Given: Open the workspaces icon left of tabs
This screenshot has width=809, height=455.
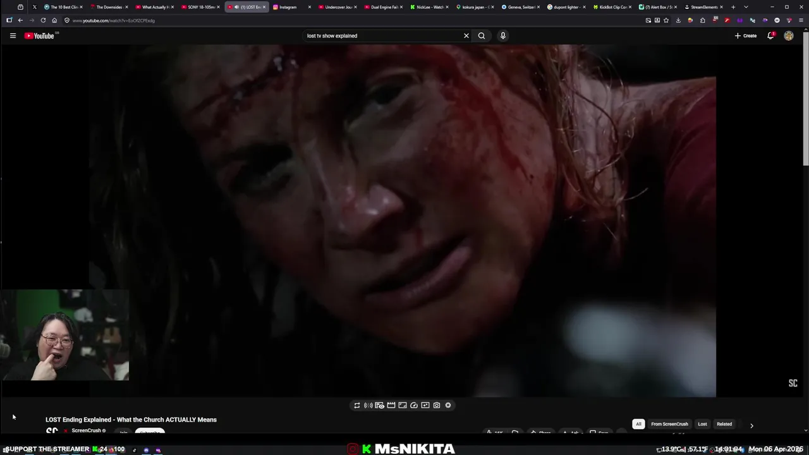Looking at the screenshot, I should click(20, 7).
